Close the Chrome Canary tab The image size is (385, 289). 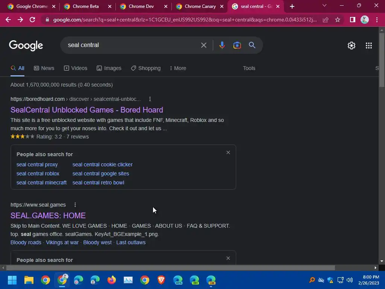point(222,7)
